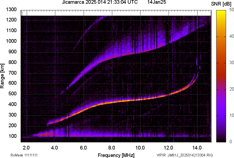This screenshot has height=158, width=234.
Task: Click frequency tick label '12.0'
Action: (169, 148)
